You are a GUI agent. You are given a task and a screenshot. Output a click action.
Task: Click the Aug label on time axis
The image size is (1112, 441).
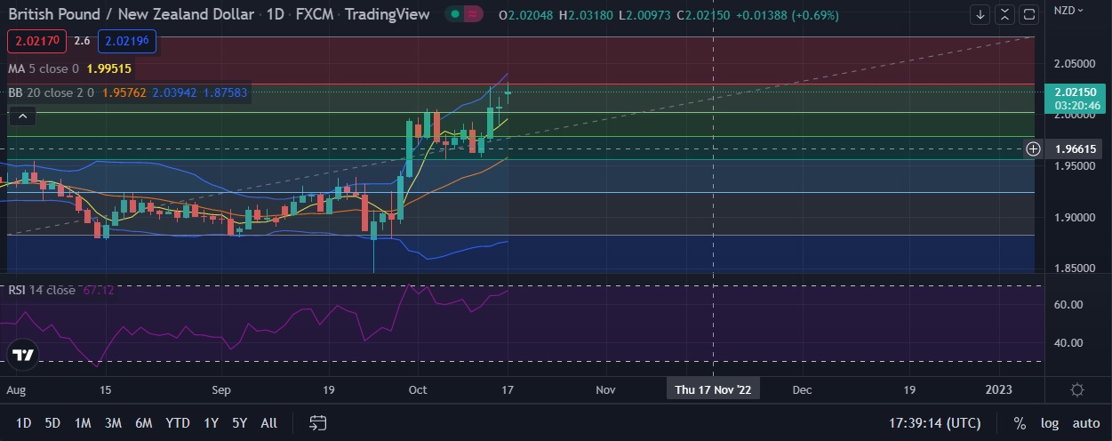click(x=16, y=389)
